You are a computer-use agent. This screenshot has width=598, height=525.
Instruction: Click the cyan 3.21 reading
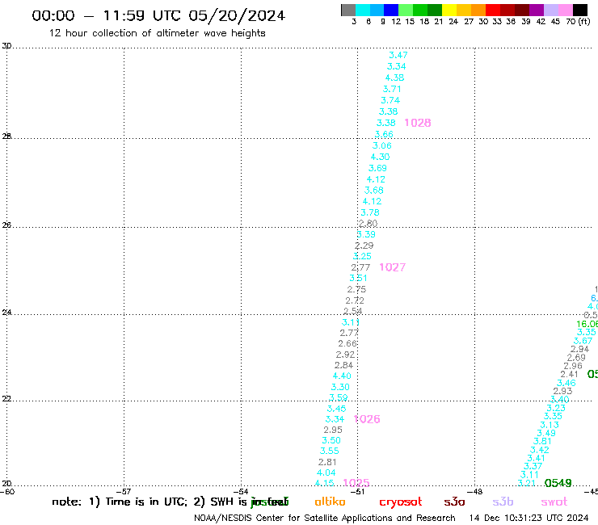pos(527,483)
